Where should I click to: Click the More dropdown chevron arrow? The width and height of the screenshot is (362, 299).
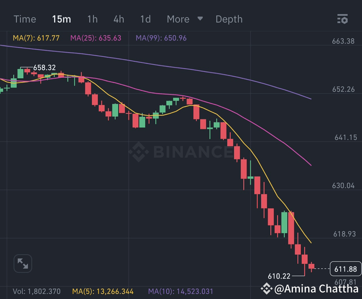[x=200, y=19]
